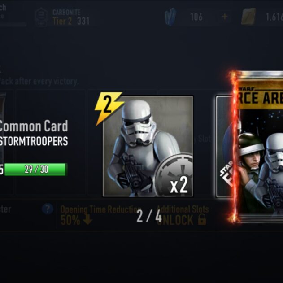
Task: Click the green 29 / 30 progress bar
Action: click(36, 169)
